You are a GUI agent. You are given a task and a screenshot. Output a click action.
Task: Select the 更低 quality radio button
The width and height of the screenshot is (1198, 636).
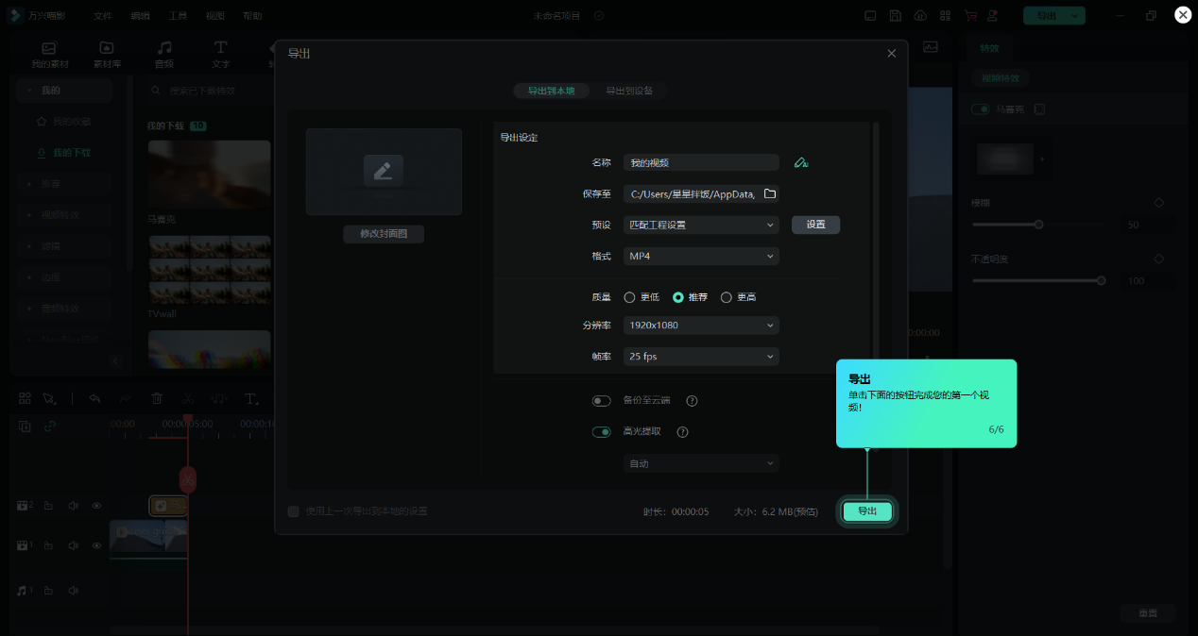(x=630, y=297)
